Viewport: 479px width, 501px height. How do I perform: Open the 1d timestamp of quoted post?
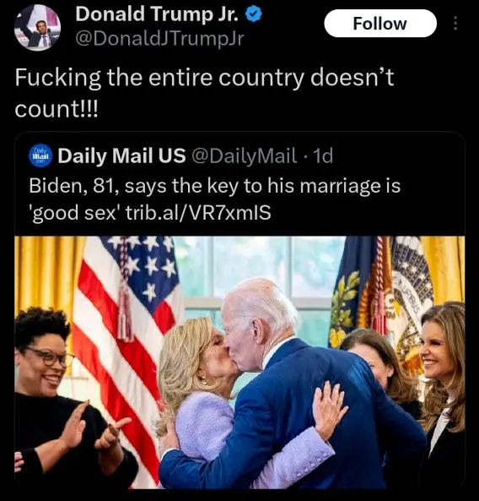click(323, 155)
